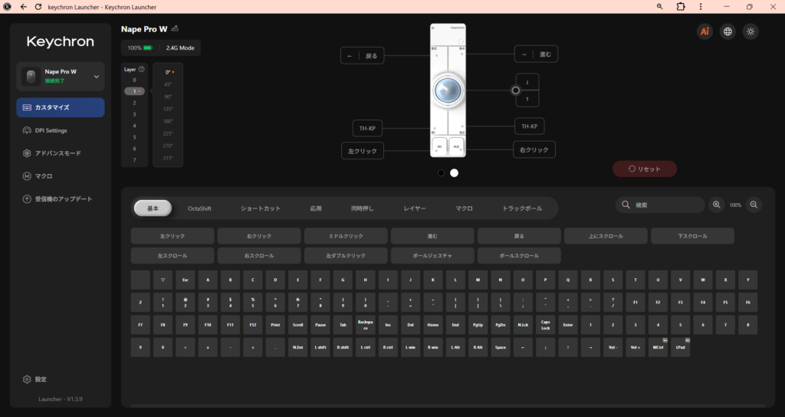Click the zoom-out magnifier right of 100%
Image resolution: width=785 pixels, height=417 pixels.
(754, 205)
